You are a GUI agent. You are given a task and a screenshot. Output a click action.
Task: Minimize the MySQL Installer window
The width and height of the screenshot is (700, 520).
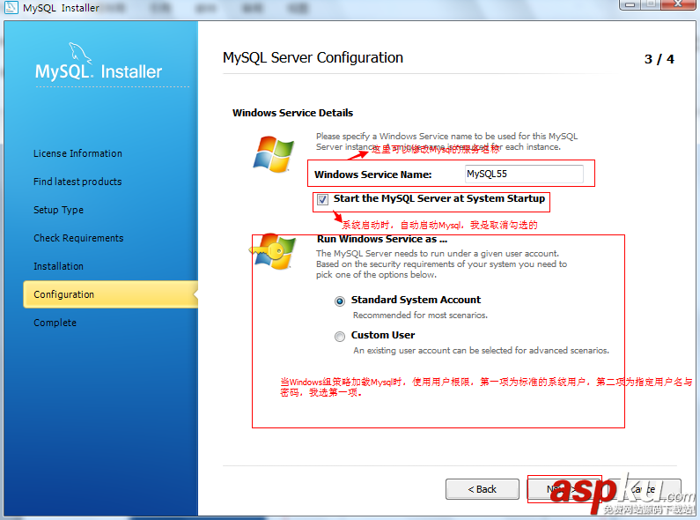coord(630,4)
